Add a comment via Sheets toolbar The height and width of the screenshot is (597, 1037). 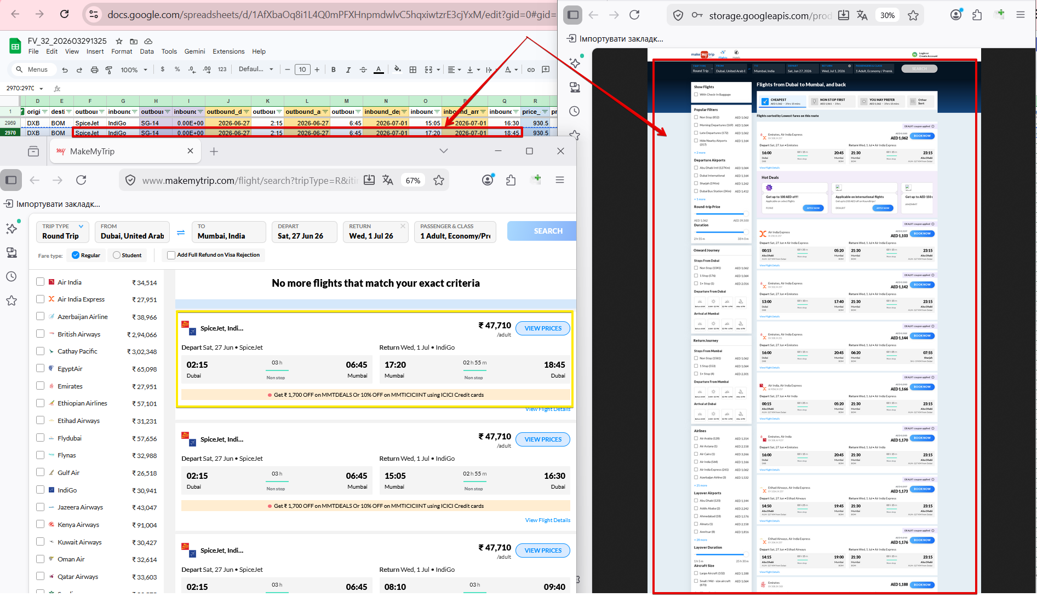point(546,69)
